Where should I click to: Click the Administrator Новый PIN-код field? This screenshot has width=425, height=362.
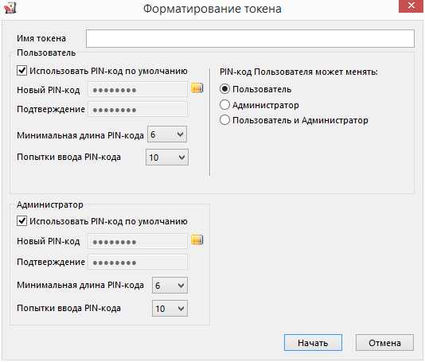tap(138, 241)
